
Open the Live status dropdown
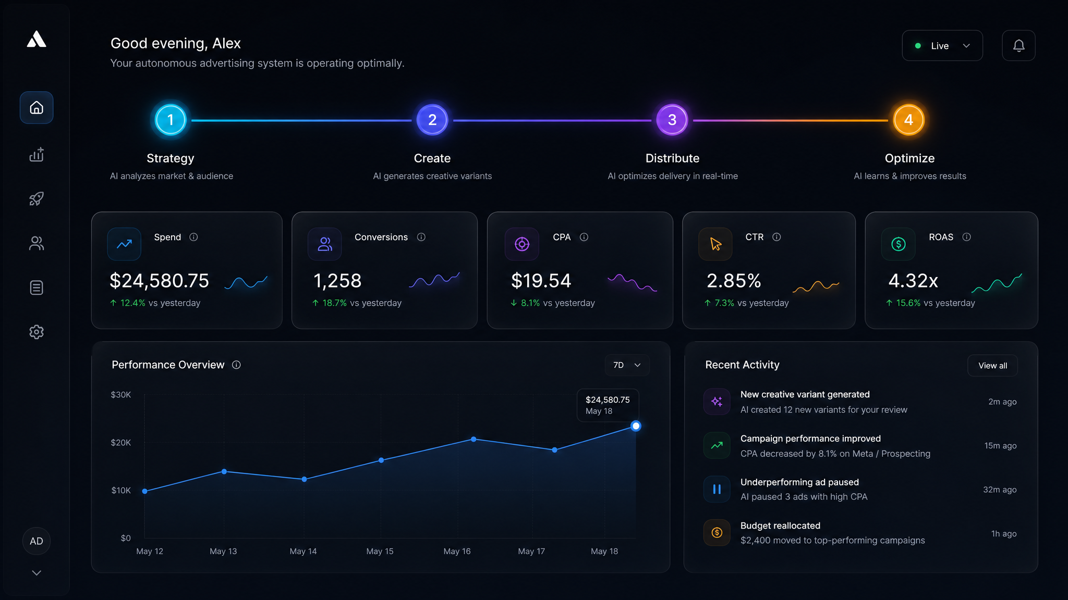(942, 46)
